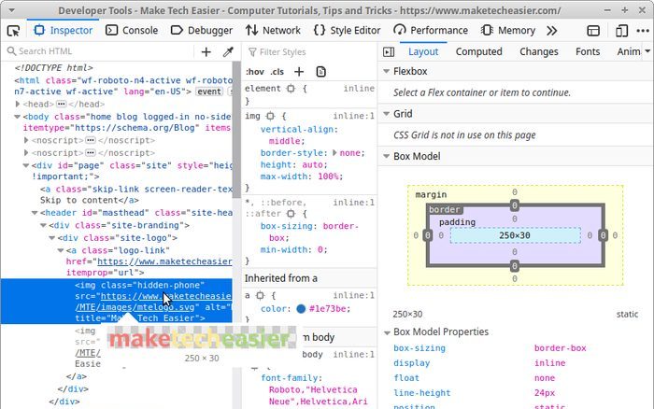Screen dimensions: 654x409
Task: Collapse the div id page node
Action: (26, 165)
